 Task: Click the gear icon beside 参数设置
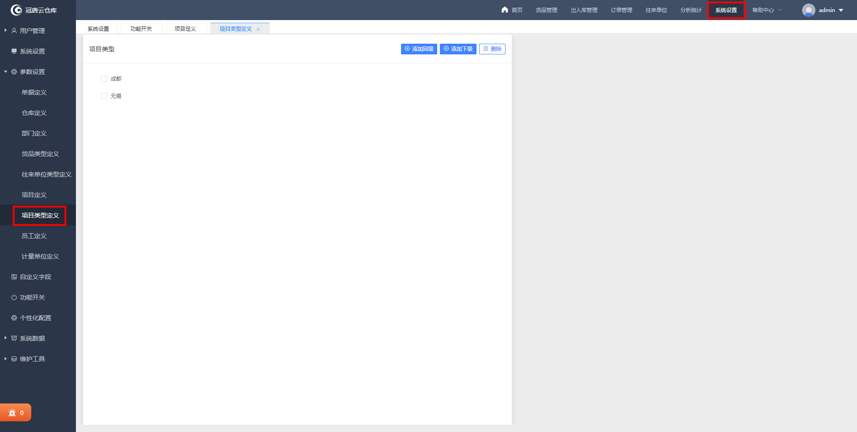pyautogui.click(x=14, y=72)
